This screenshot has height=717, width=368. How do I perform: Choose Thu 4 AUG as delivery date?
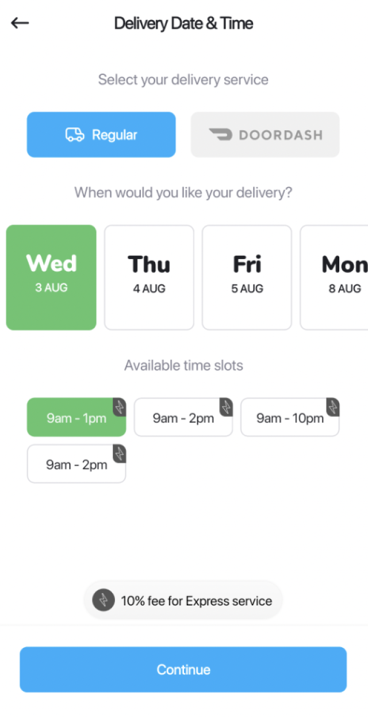149,277
